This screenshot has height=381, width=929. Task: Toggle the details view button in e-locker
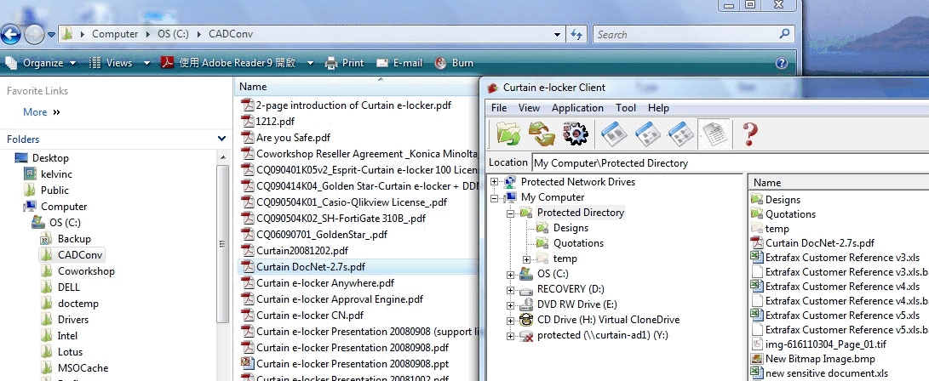(715, 134)
